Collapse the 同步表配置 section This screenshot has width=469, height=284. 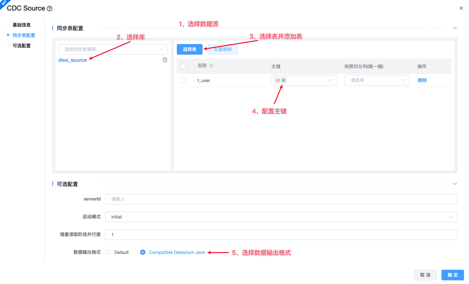click(455, 28)
